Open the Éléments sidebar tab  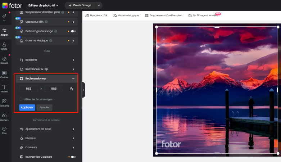[4, 103]
